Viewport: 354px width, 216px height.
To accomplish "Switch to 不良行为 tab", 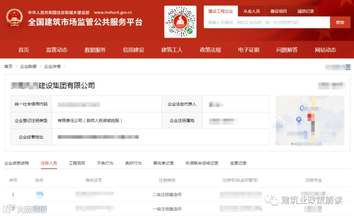I will pyautogui.click(x=105, y=163).
